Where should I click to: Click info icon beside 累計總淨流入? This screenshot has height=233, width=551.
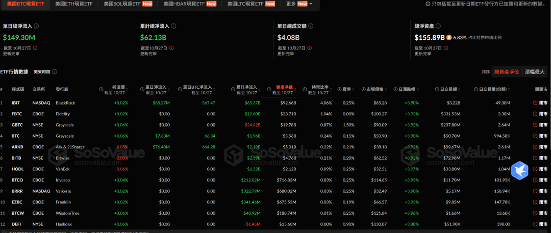173,25
